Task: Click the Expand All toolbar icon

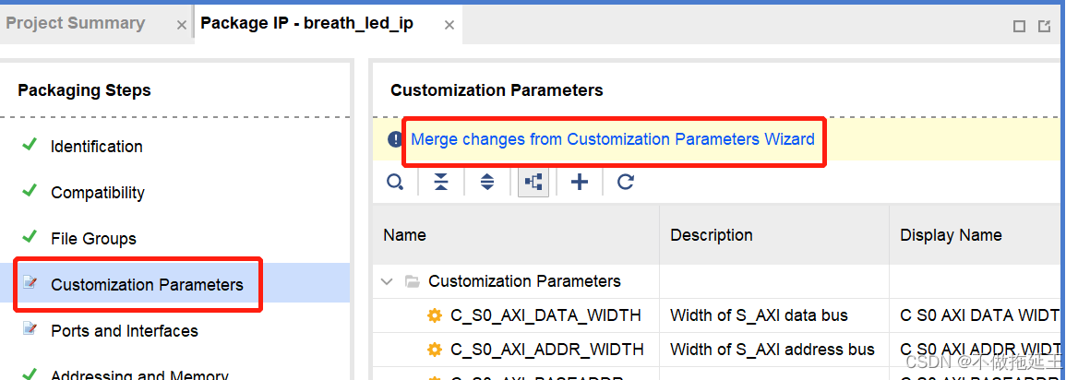Action: coord(487,183)
